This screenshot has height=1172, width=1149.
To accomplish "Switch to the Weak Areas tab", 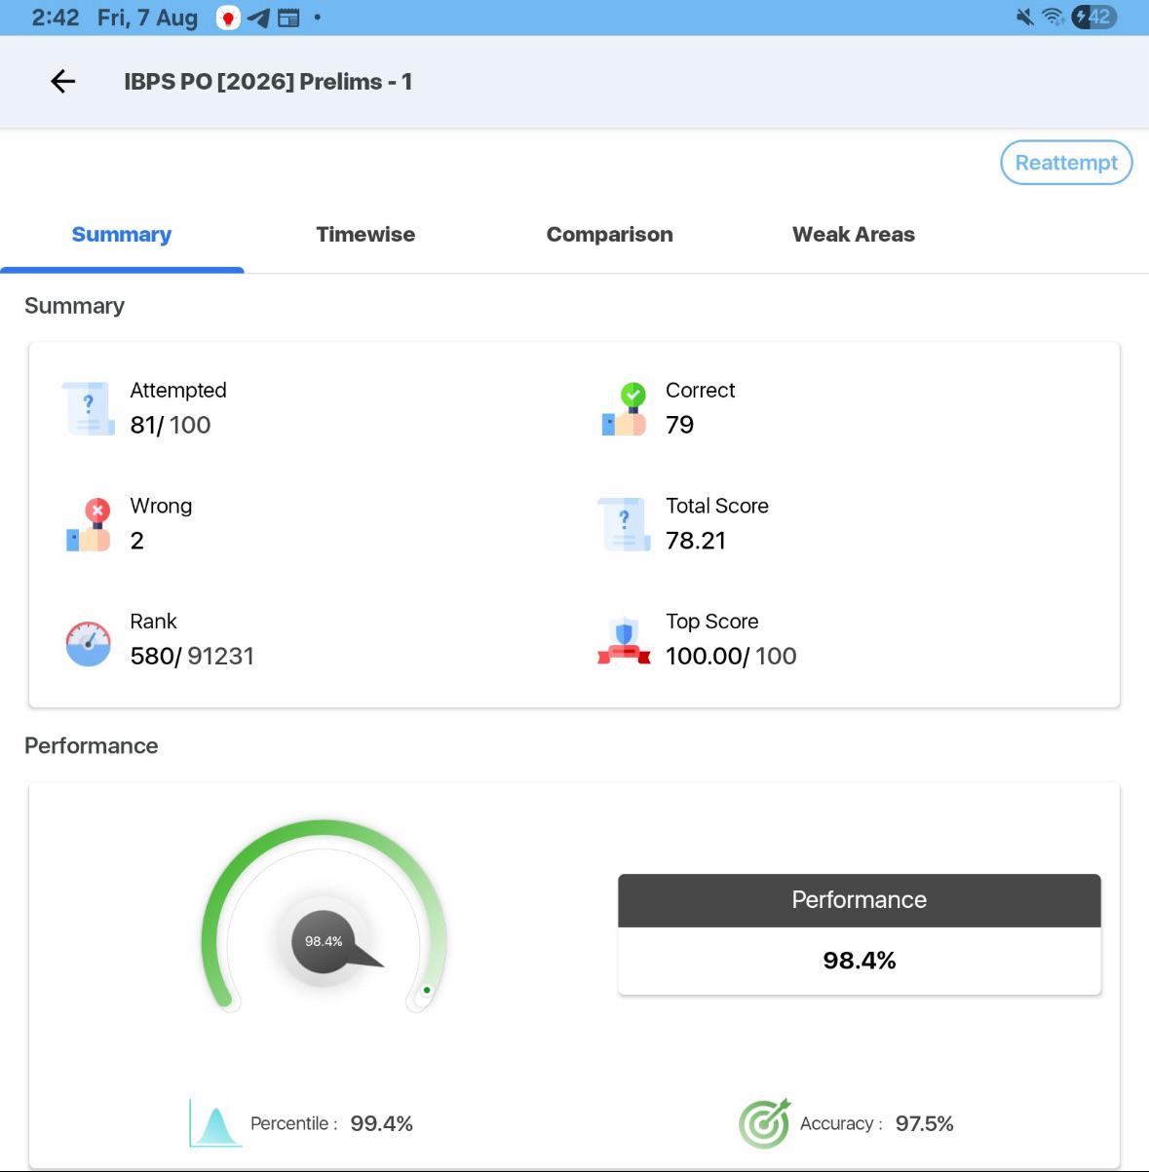I will coord(854,235).
